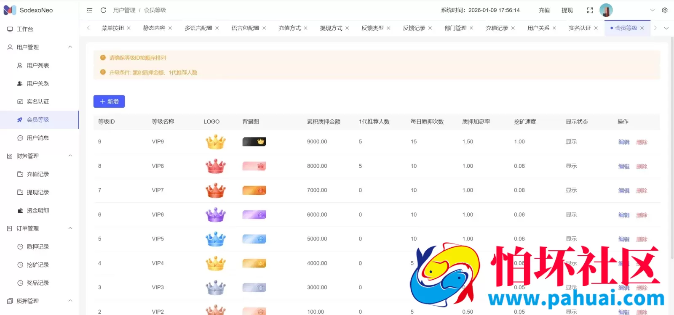
Task: Edit the VIP8 level row
Action: (624, 167)
